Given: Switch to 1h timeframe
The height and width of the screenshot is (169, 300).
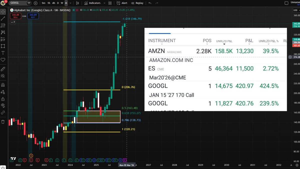Looking at the screenshot, I should 49,3.
